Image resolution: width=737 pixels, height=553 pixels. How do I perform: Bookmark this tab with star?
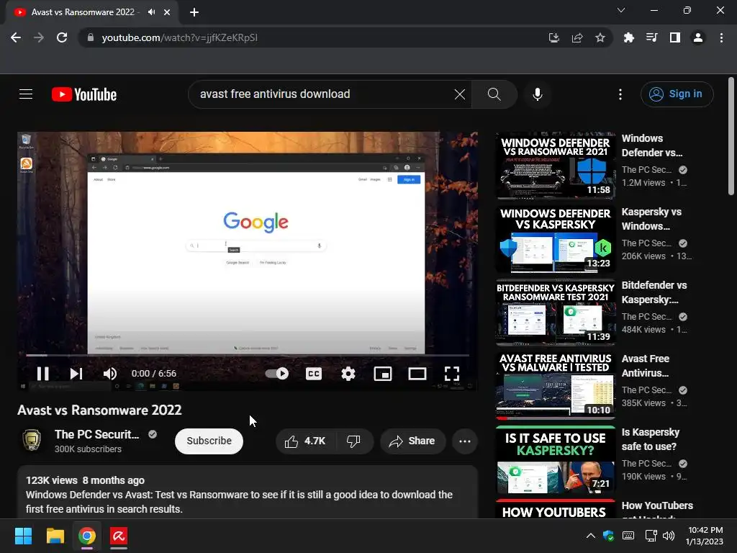pyautogui.click(x=600, y=37)
